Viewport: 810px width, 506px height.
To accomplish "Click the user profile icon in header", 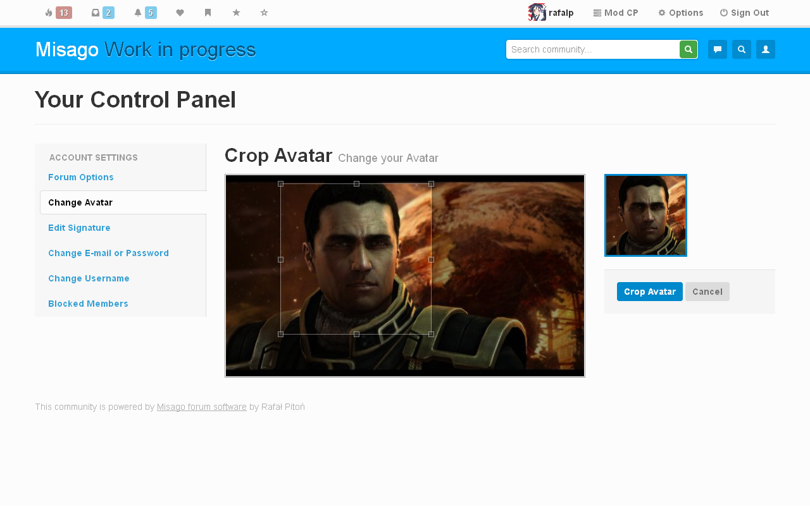I will coord(765,49).
